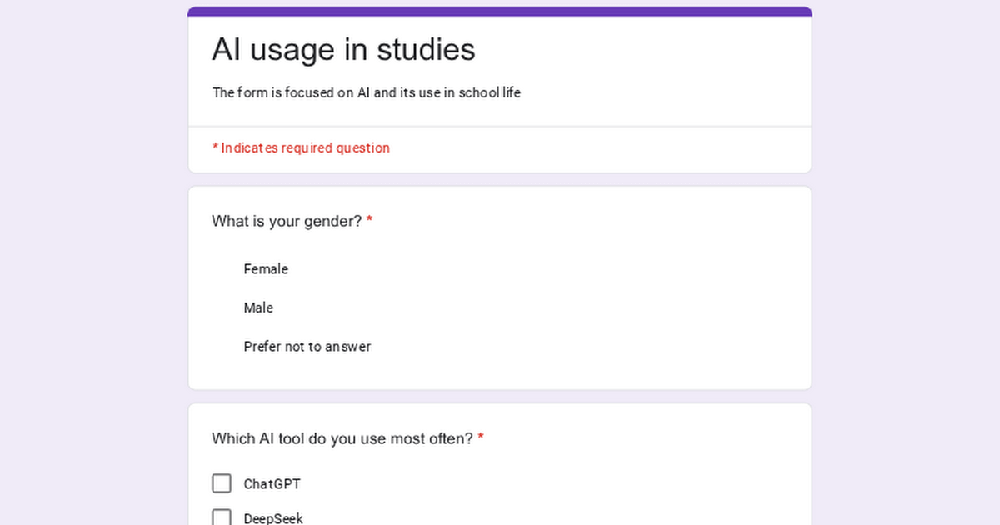The height and width of the screenshot is (525, 1000).
Task: Choose Prefer not to answer option
Action: (x=307, y=347)
